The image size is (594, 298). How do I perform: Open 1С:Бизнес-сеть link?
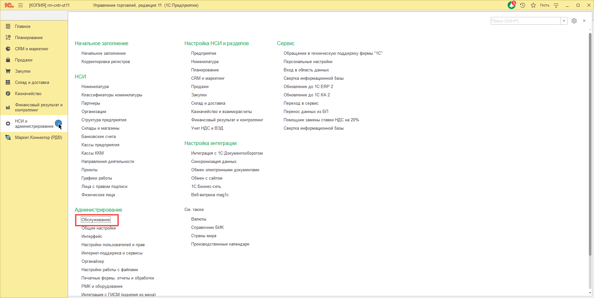click(x=206, y=187)
